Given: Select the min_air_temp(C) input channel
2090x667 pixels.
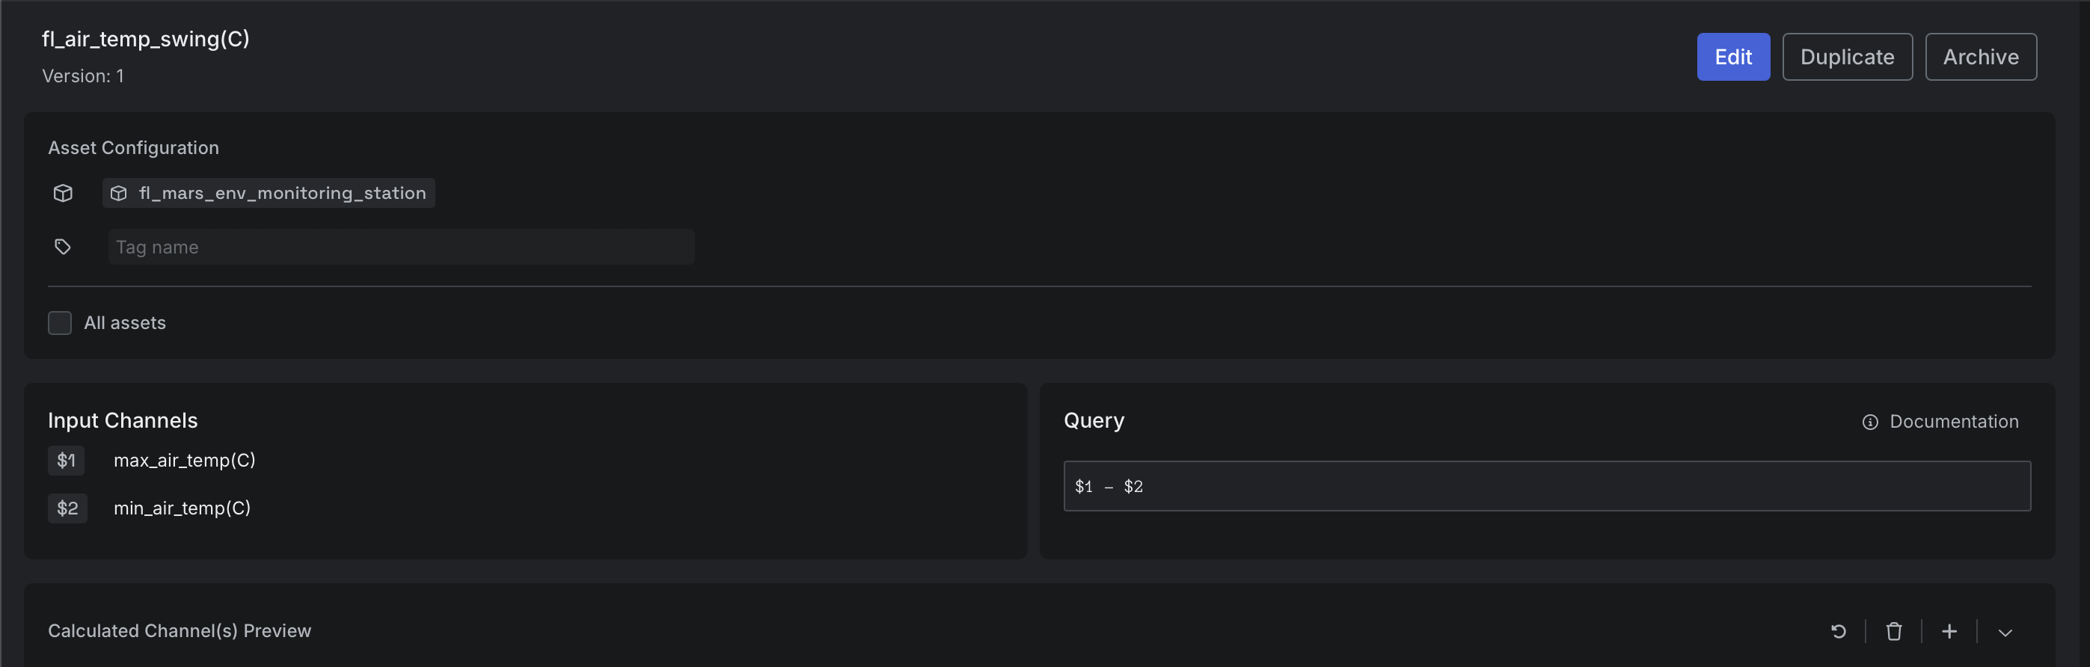Looking at the screenshot, I should coord(182,508).
